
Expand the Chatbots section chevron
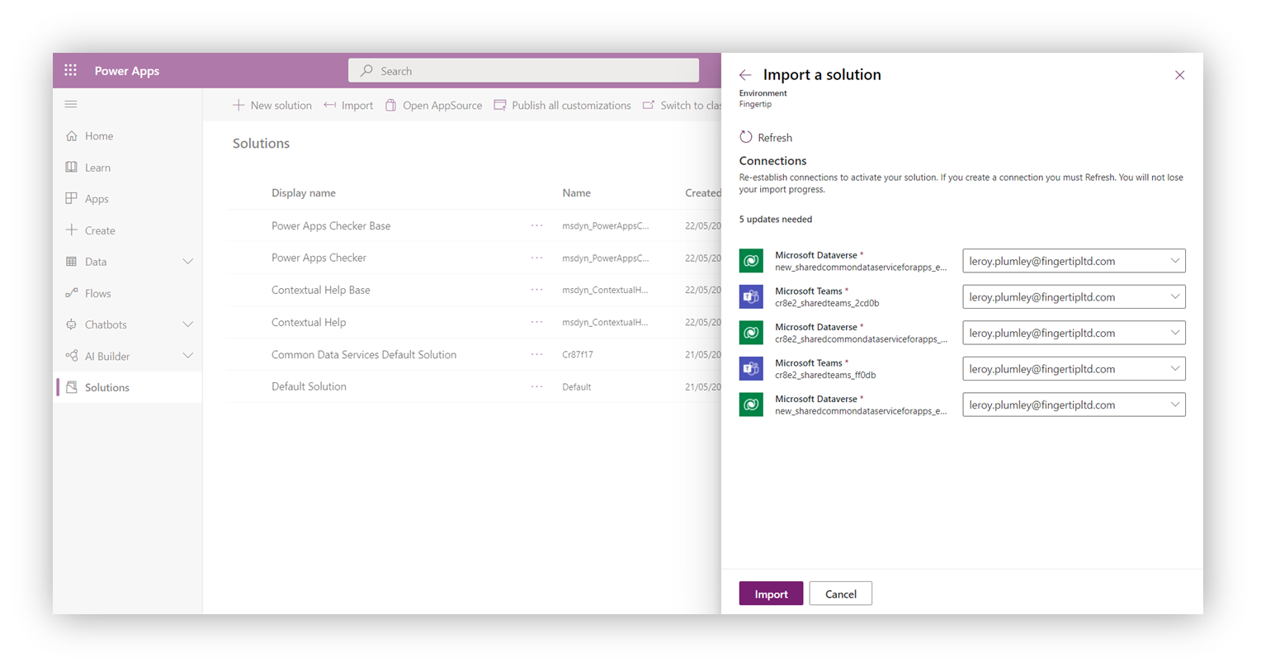[187, 324]
